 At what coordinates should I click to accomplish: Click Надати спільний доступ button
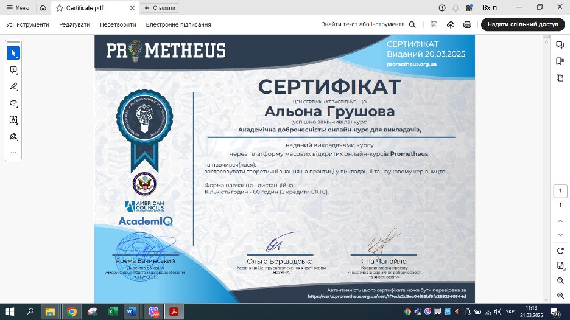tap(522, 24)
